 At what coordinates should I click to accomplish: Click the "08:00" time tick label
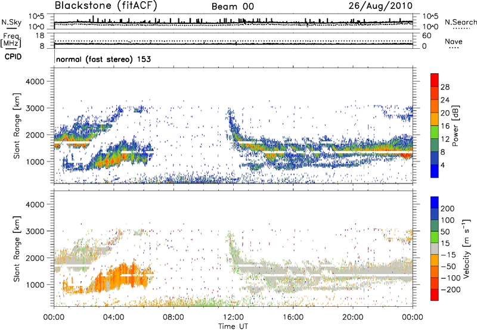point(174,317)
